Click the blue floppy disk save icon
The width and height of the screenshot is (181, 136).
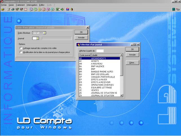(68, 9)
